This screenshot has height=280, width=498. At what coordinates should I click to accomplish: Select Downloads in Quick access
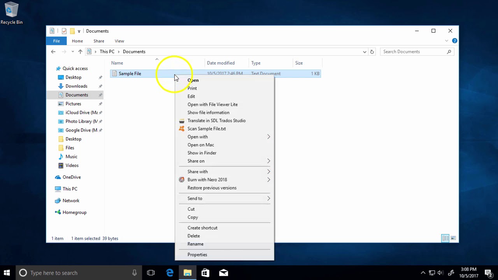[76, 86]
